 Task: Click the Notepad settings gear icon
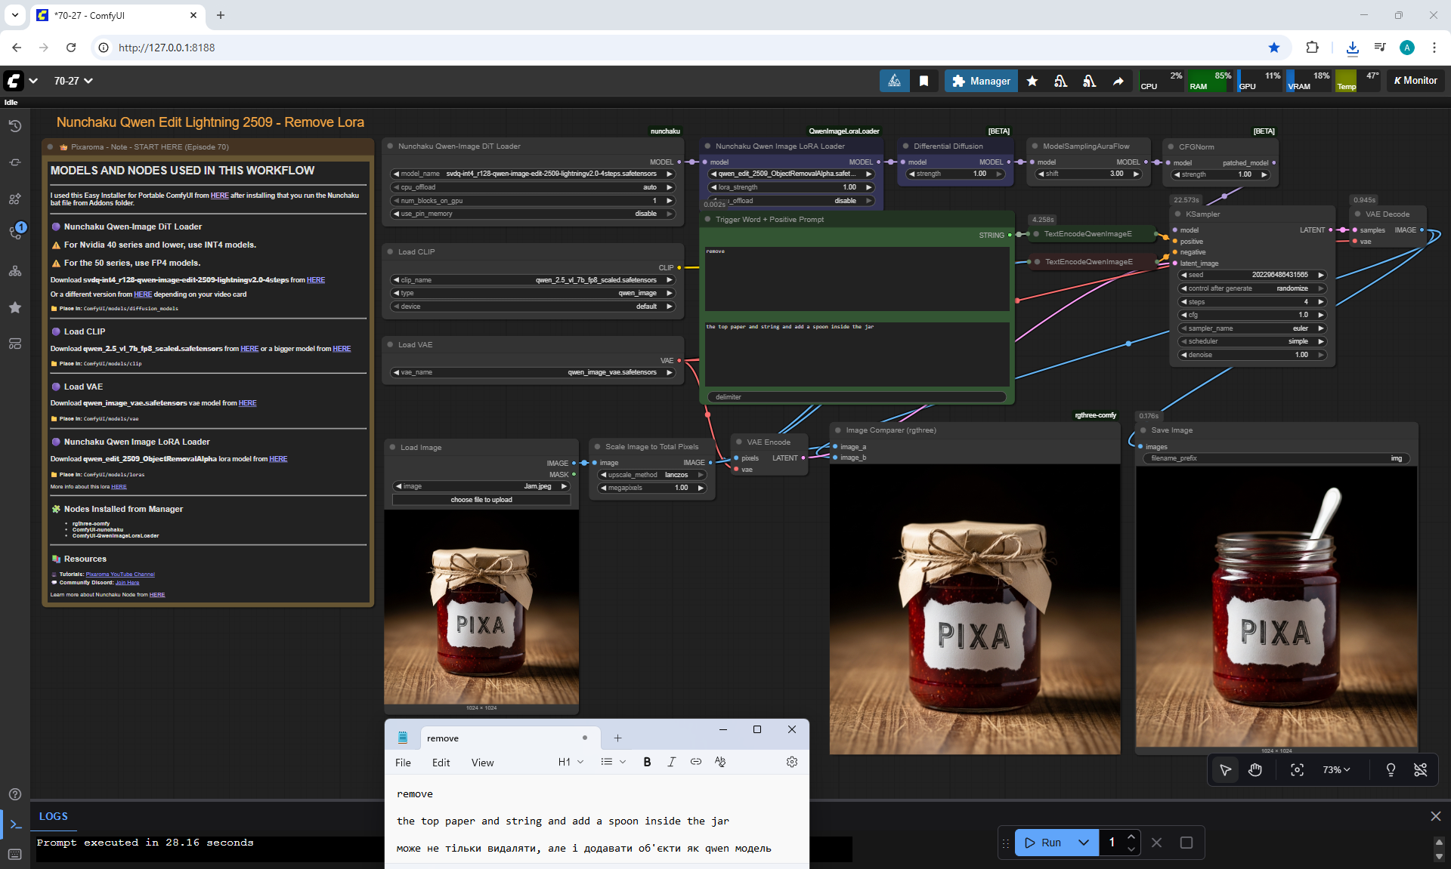coord(791,762)
